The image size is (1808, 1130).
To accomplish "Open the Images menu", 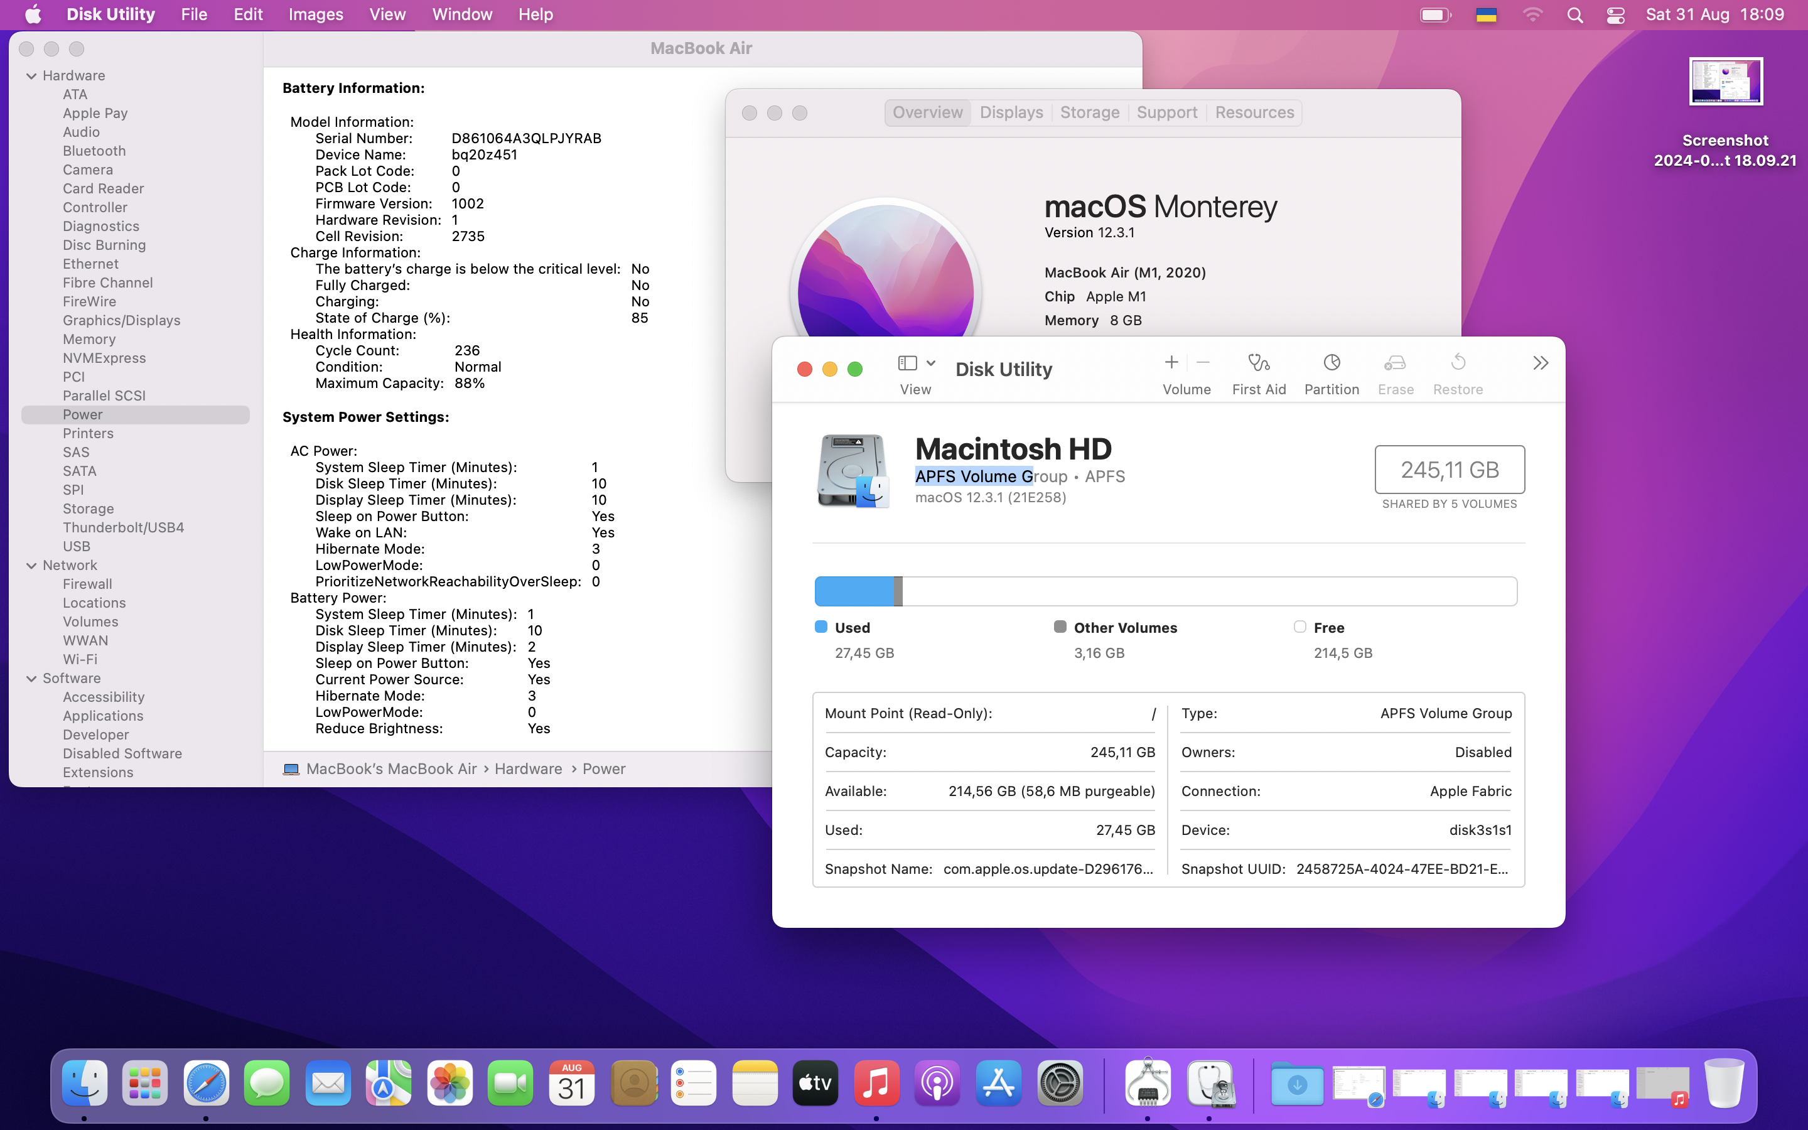I will click(x=315, y=14).
